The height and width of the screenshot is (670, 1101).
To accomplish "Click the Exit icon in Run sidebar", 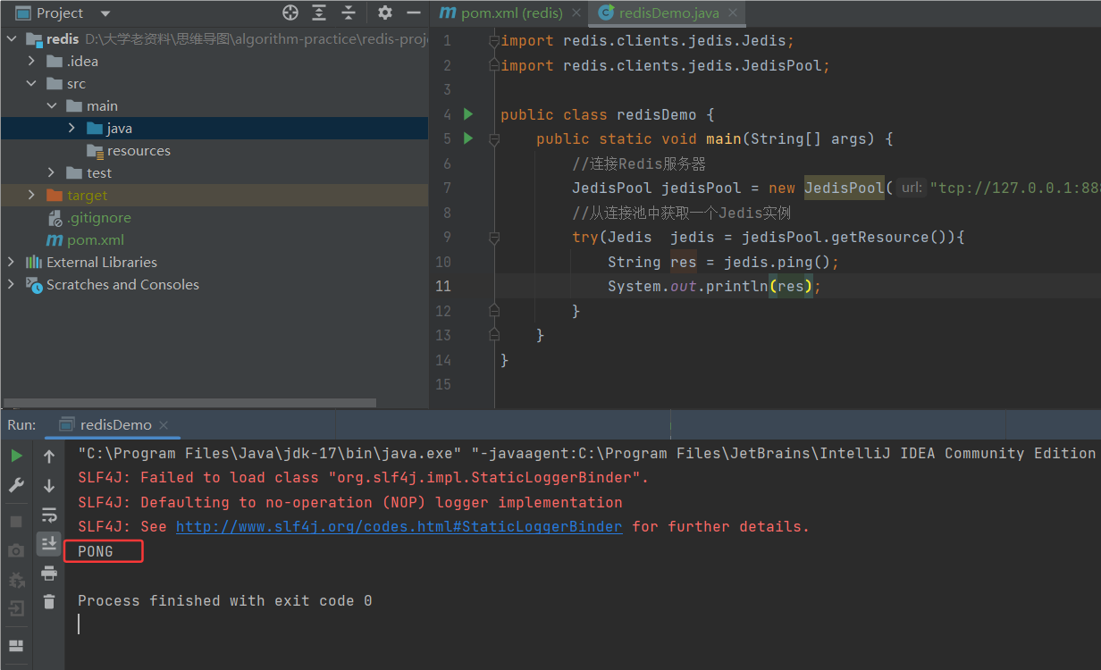I will 16,609.
